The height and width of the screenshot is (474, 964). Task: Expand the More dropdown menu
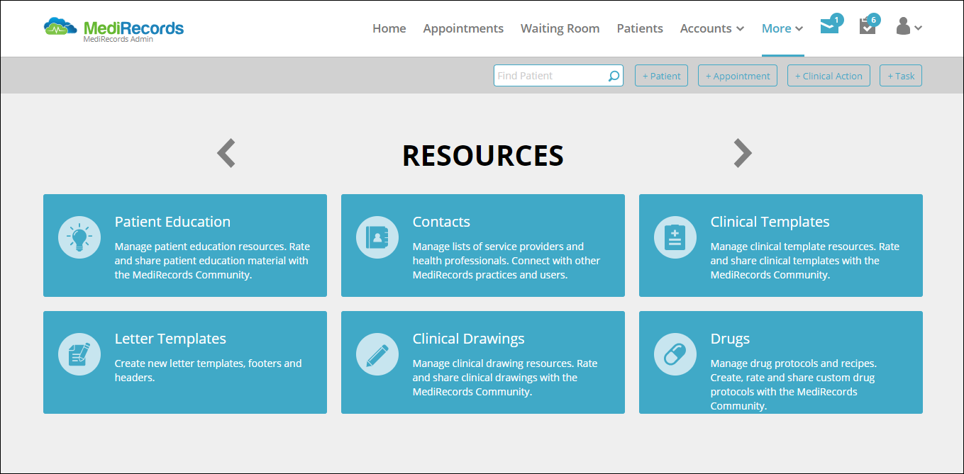782,28
